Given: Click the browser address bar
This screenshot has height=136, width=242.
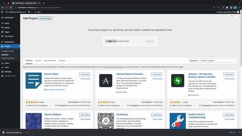Looking at the screenshot, I should (113, 8).
